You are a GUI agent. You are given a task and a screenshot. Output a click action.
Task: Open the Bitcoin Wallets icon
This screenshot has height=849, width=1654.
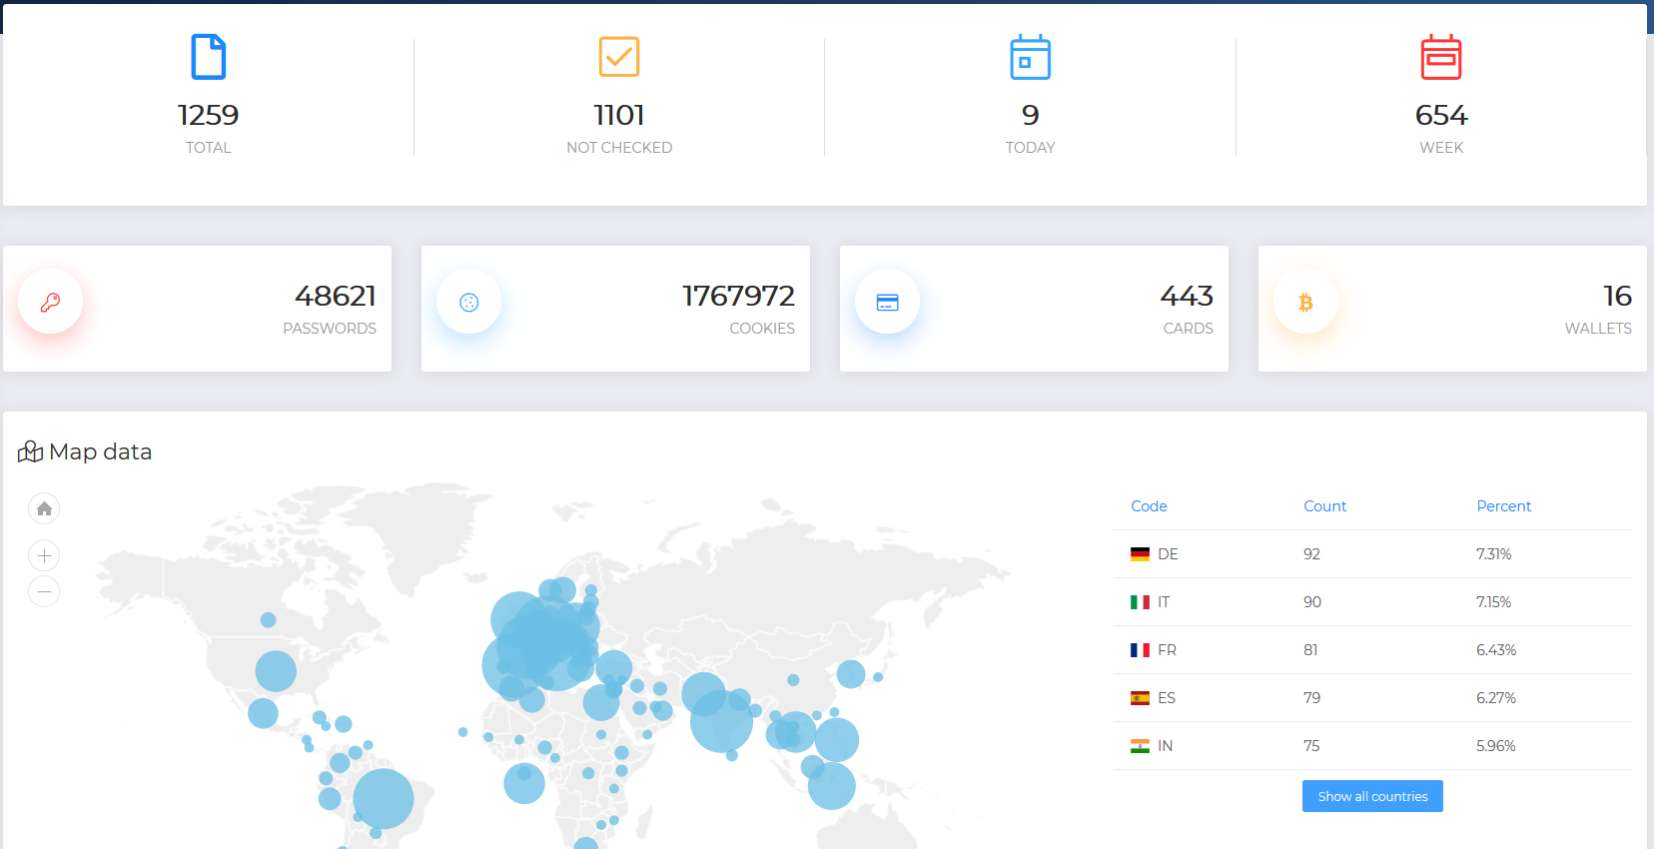[1305, 302]
